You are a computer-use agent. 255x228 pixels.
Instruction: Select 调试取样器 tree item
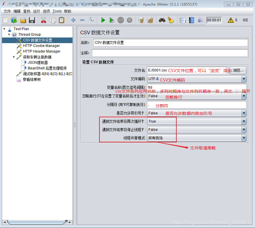click(x=48, y=74)
